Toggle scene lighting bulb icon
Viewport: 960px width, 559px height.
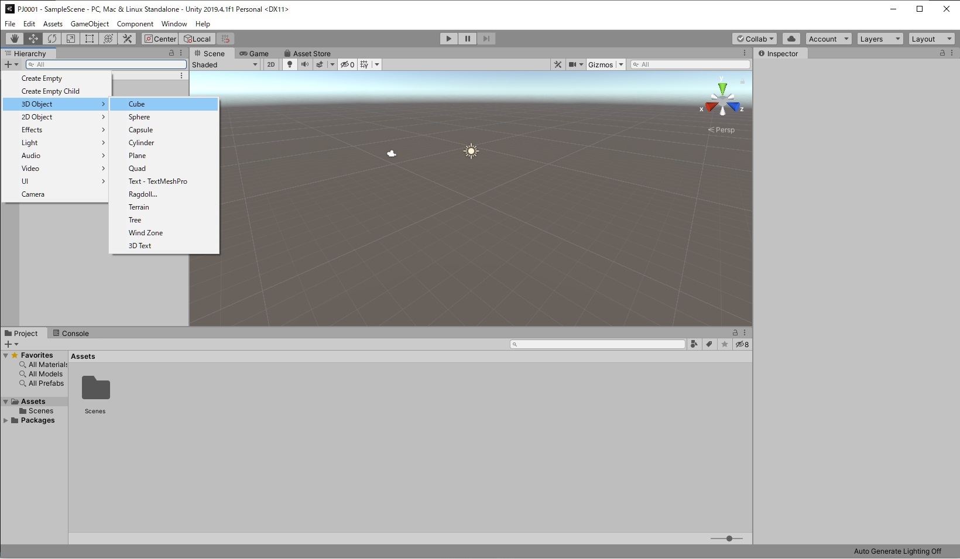290,64
